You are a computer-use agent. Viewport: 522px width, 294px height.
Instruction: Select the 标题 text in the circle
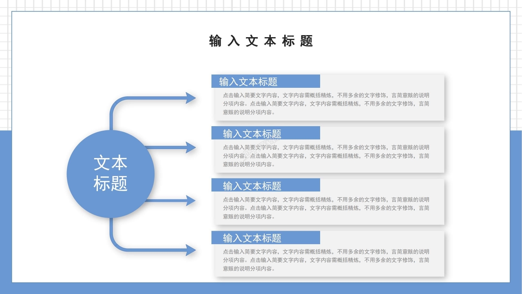pos(110,184)
